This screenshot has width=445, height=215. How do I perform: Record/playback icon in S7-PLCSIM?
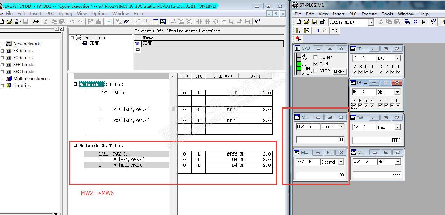point(298,39)
